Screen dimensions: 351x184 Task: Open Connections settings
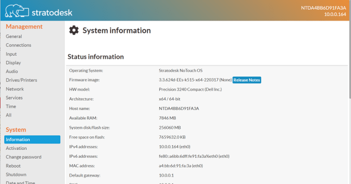tap(18, 45)
